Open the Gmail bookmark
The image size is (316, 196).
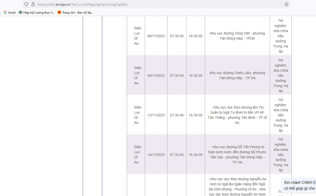pyautogui.click(x=10, y=13)
